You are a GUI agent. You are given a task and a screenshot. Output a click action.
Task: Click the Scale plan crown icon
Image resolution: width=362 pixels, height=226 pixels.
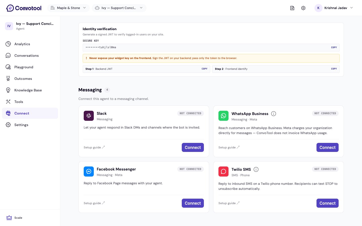click(9, 218)
